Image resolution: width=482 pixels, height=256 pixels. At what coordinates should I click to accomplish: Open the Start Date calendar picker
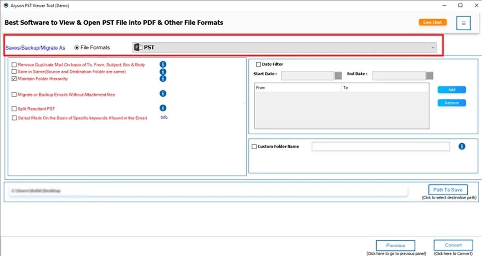(338, 76)
